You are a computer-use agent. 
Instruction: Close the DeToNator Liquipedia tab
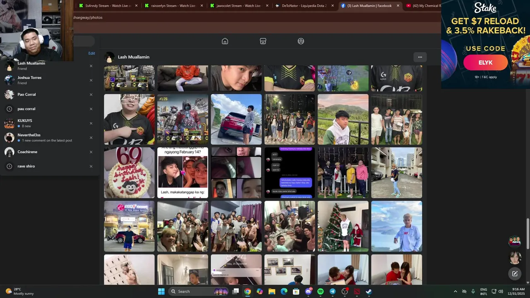coord(332,6)
